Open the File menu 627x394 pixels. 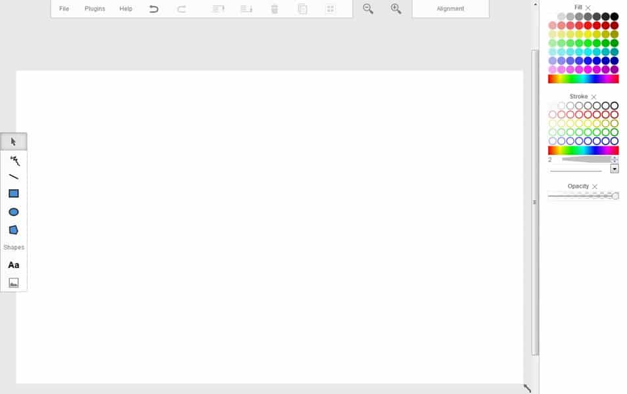click(63, 9)
